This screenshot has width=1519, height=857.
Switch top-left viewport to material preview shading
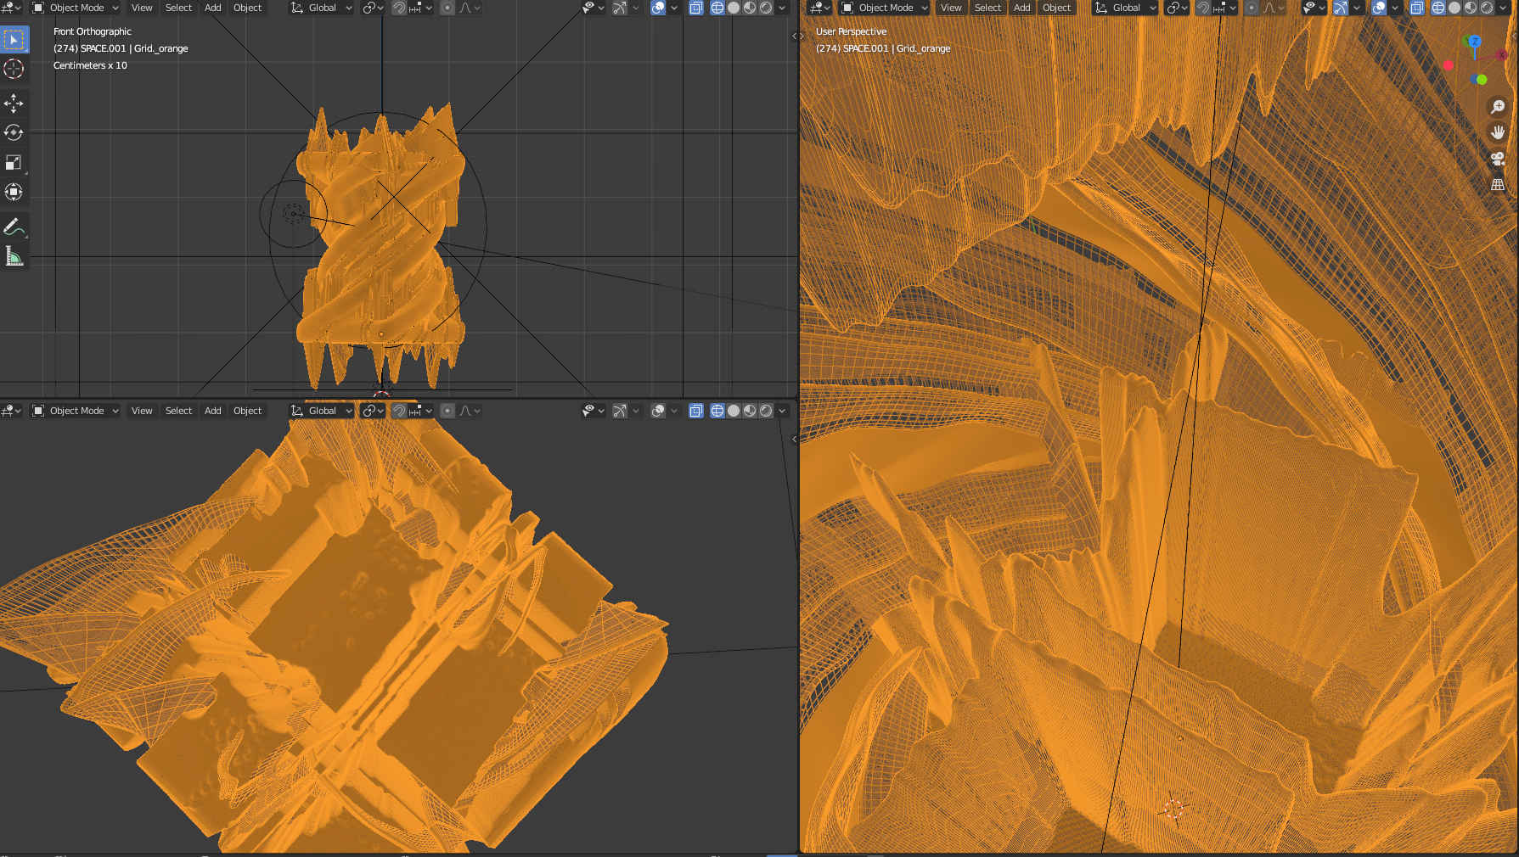[750, 8]
